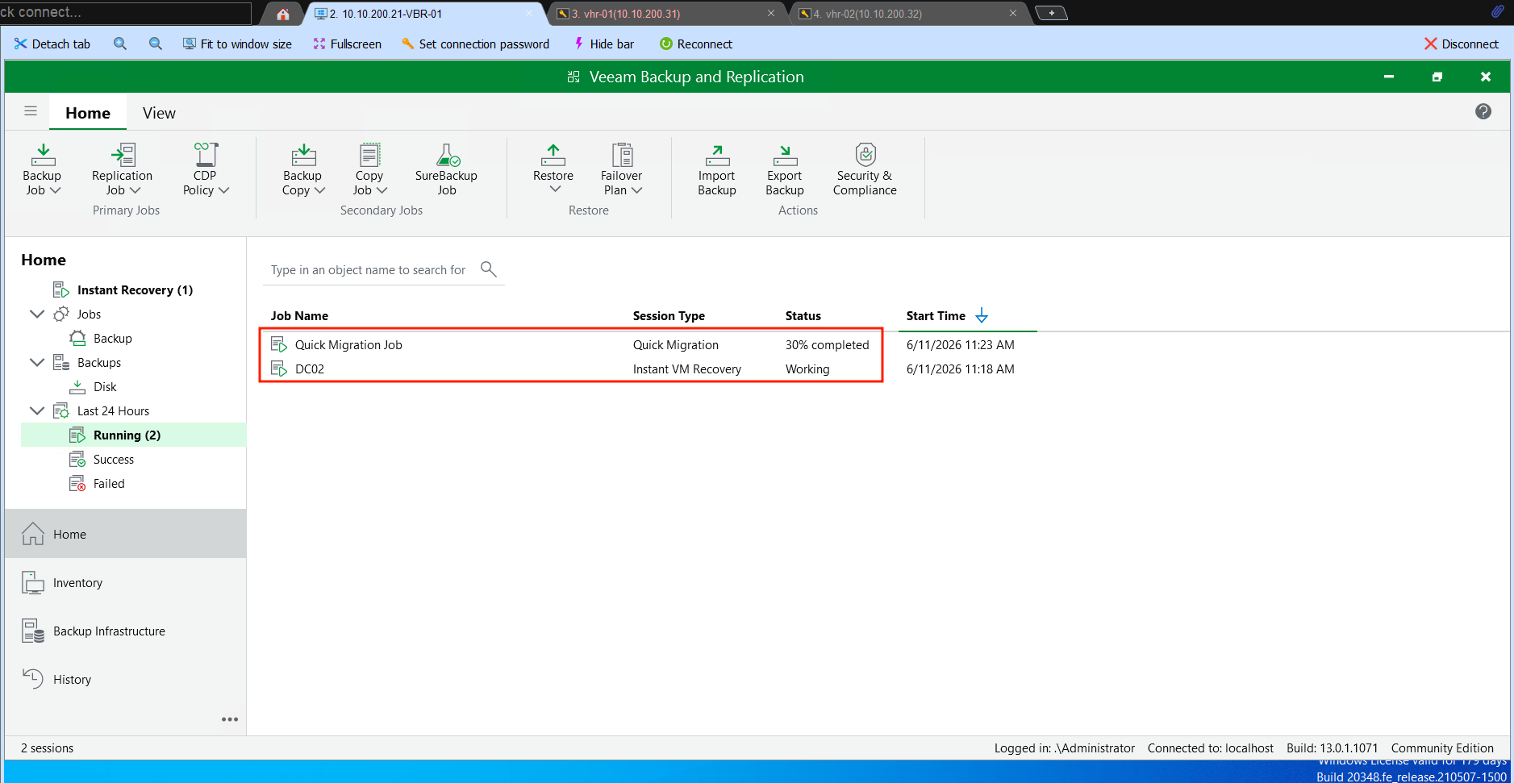Image resolution: width=1514 pixels, height=783 pixels.
Task: Create a CDP Policy from ribbon
Action: (205, 169)
